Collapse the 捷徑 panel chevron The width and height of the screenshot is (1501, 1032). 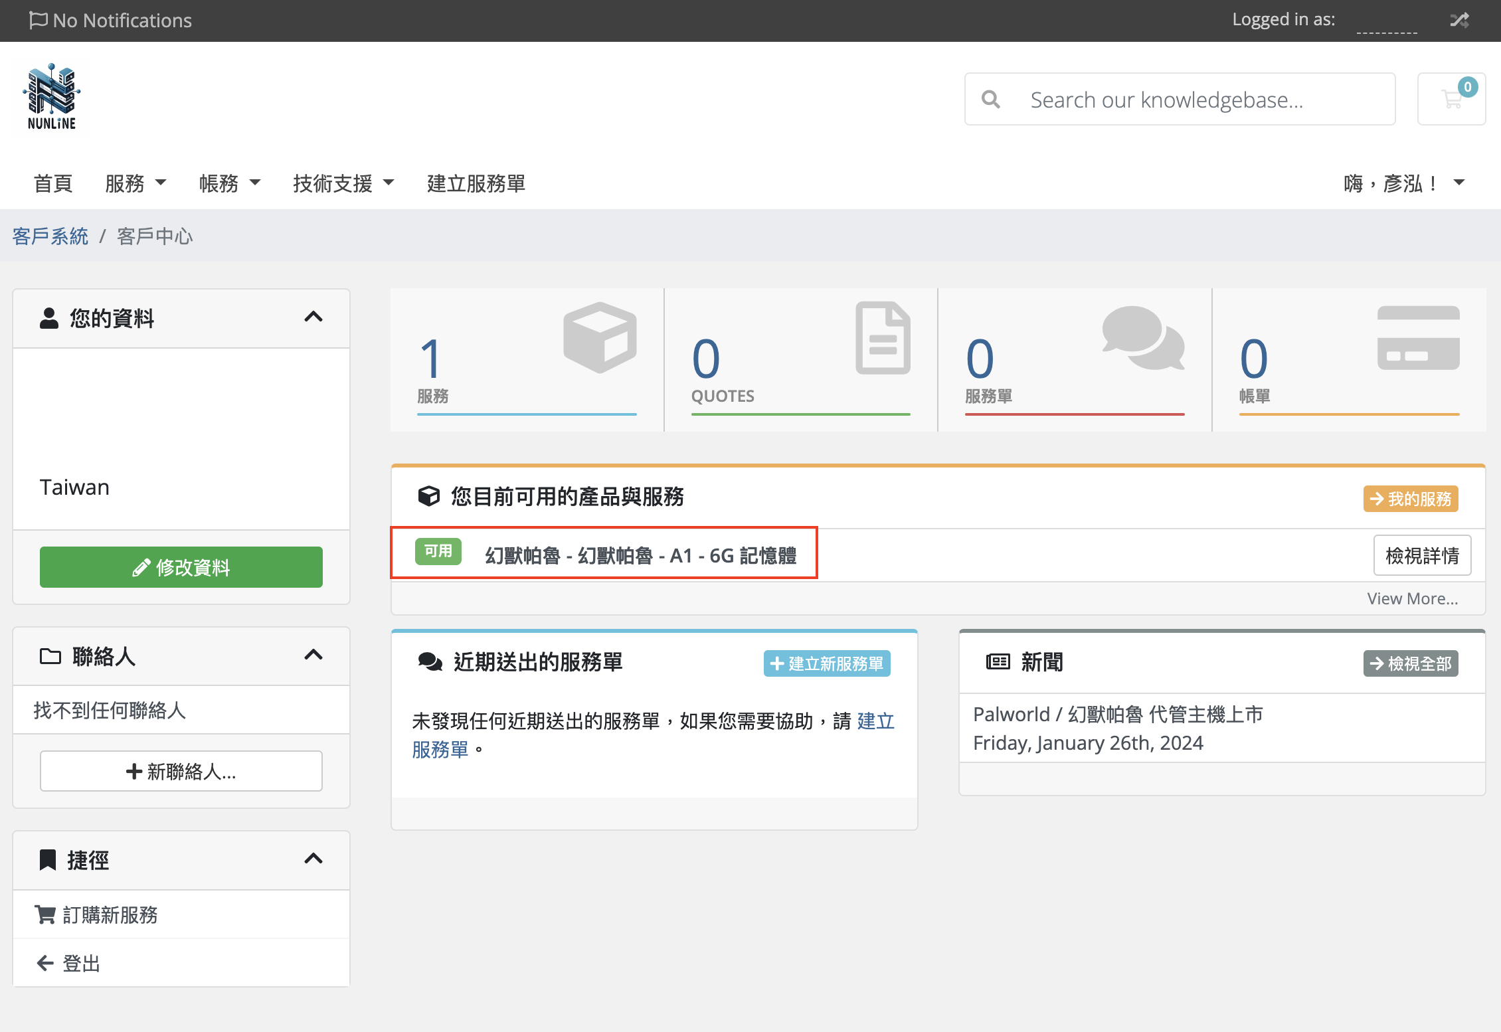313,859
